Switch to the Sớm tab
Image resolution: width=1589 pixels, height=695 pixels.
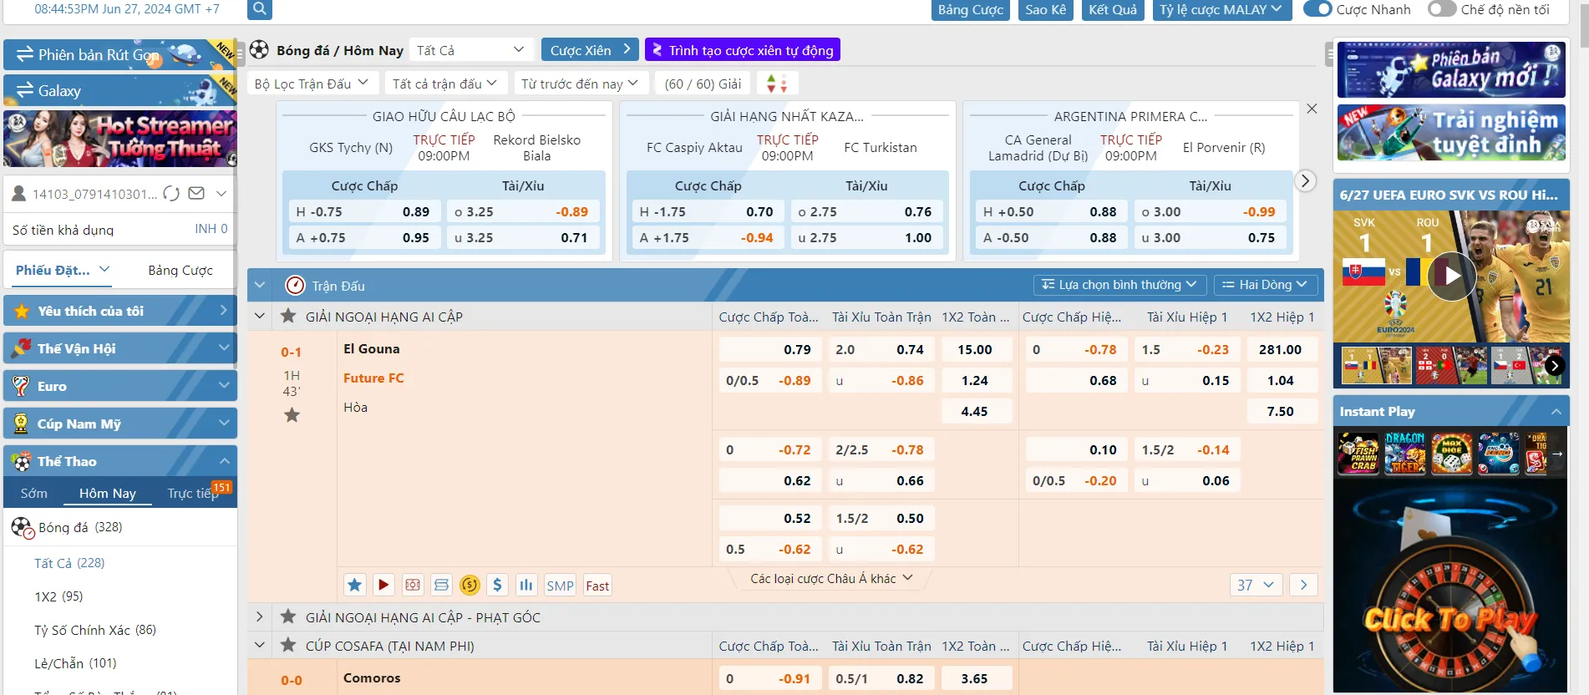pyautogui.click(x=34, y=493)
